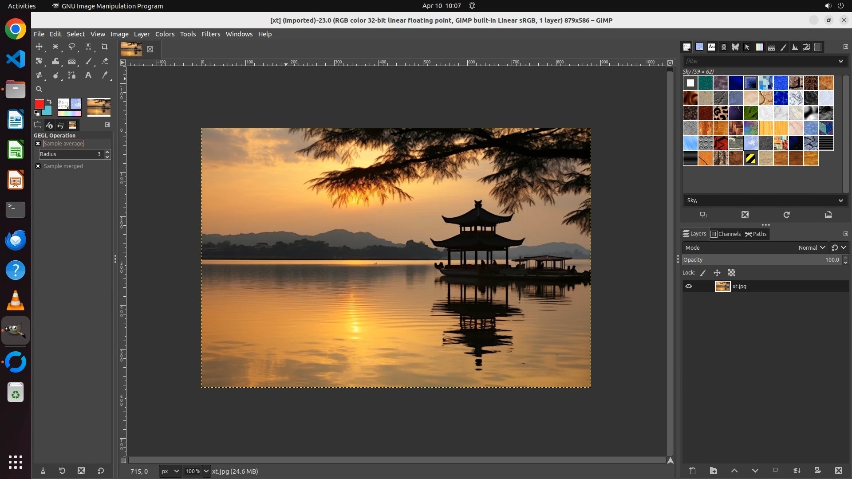Click the red foreground color swatch
The width and height of the screenshot is (852, 479).
click(x=39, y=104)
